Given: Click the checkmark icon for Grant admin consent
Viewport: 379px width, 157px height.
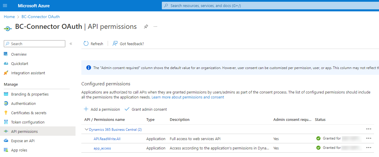Looking at the screenshot, I should click(x=127, y=109).
